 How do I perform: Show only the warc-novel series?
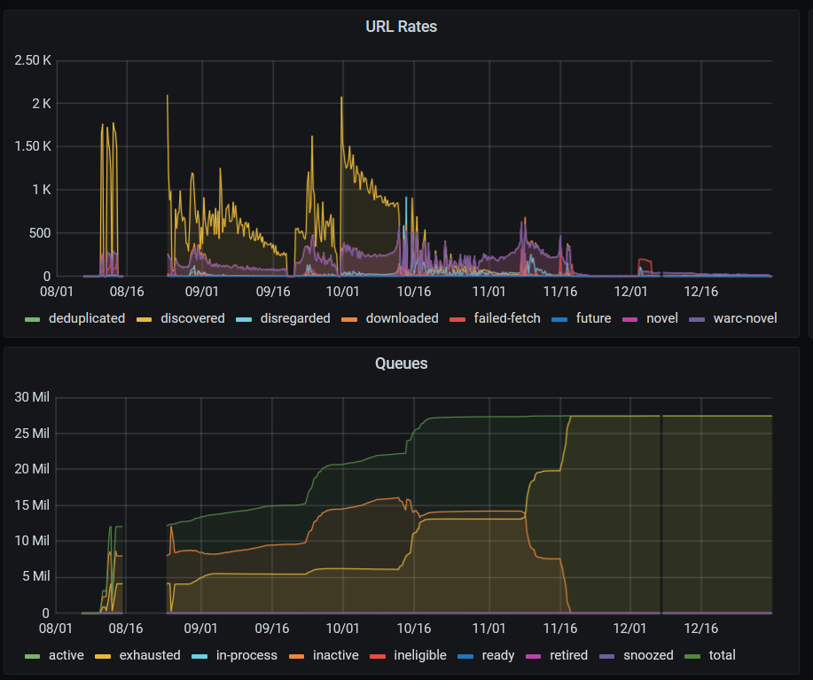click(x=745, y=318)
